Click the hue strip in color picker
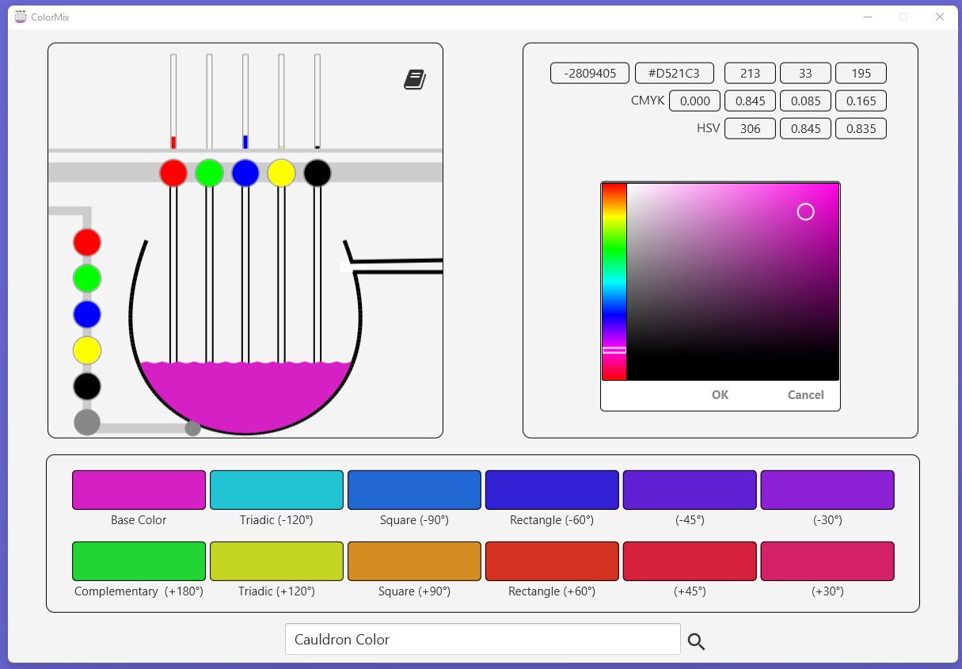The image size is (962, 669). [614, 282]
